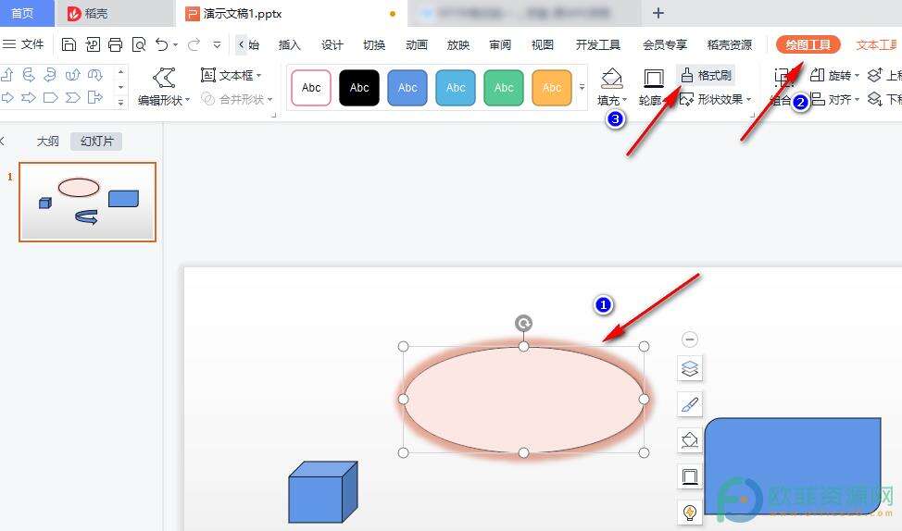Open the Docer Resources ribbon tab
This screenshot has width=902, height=531.
[x=730, y=44]
